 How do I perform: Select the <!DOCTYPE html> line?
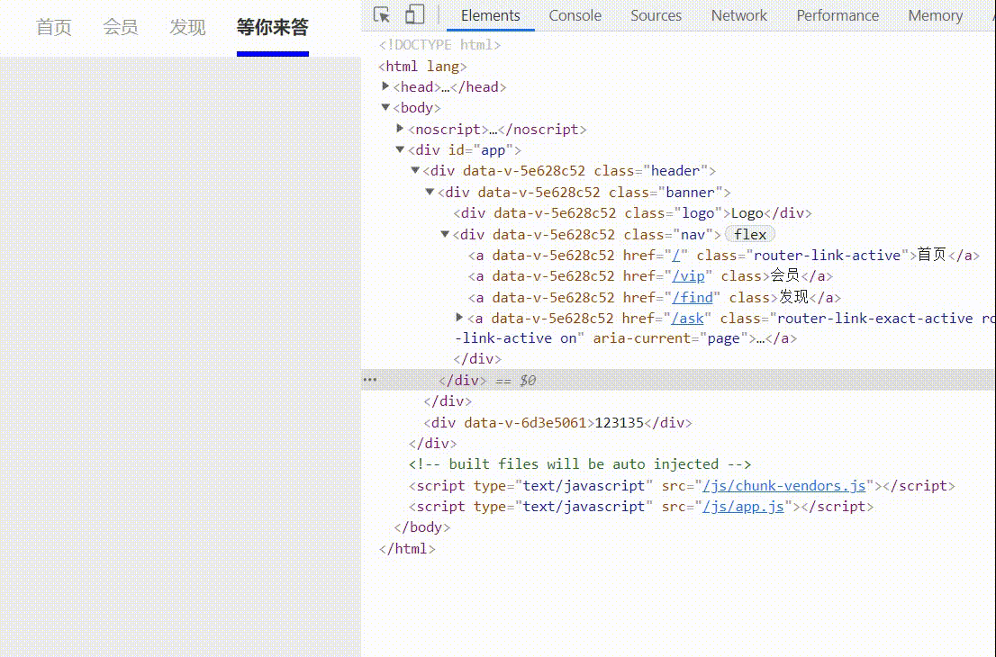tap(439, 45)
